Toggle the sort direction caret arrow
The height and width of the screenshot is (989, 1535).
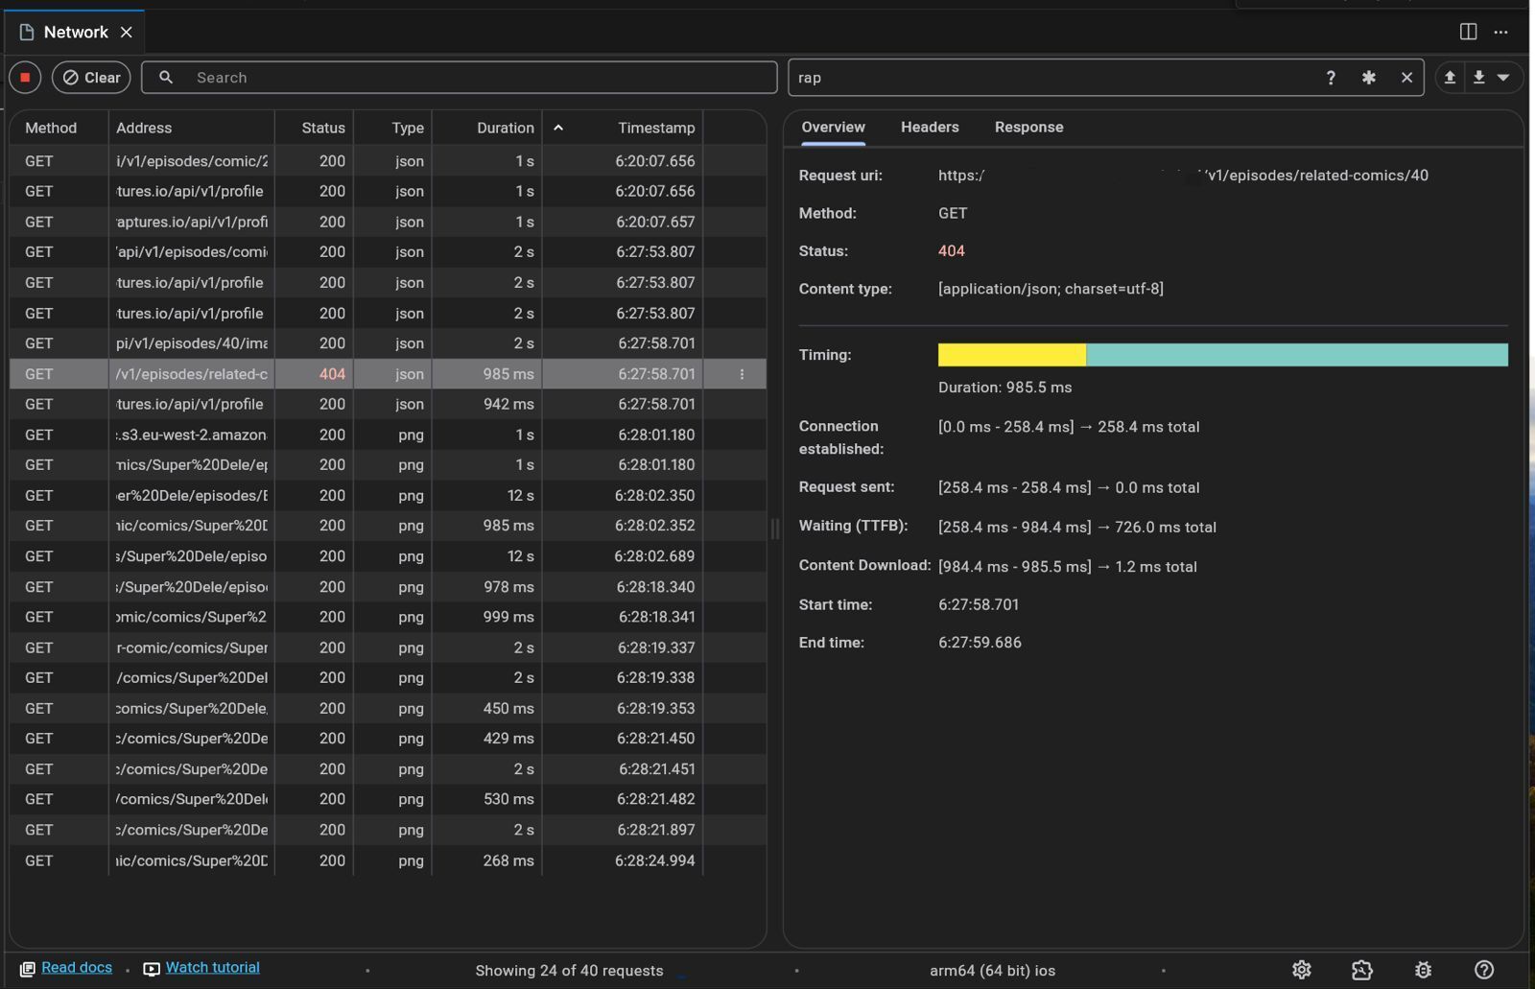(x=557, y=128)
